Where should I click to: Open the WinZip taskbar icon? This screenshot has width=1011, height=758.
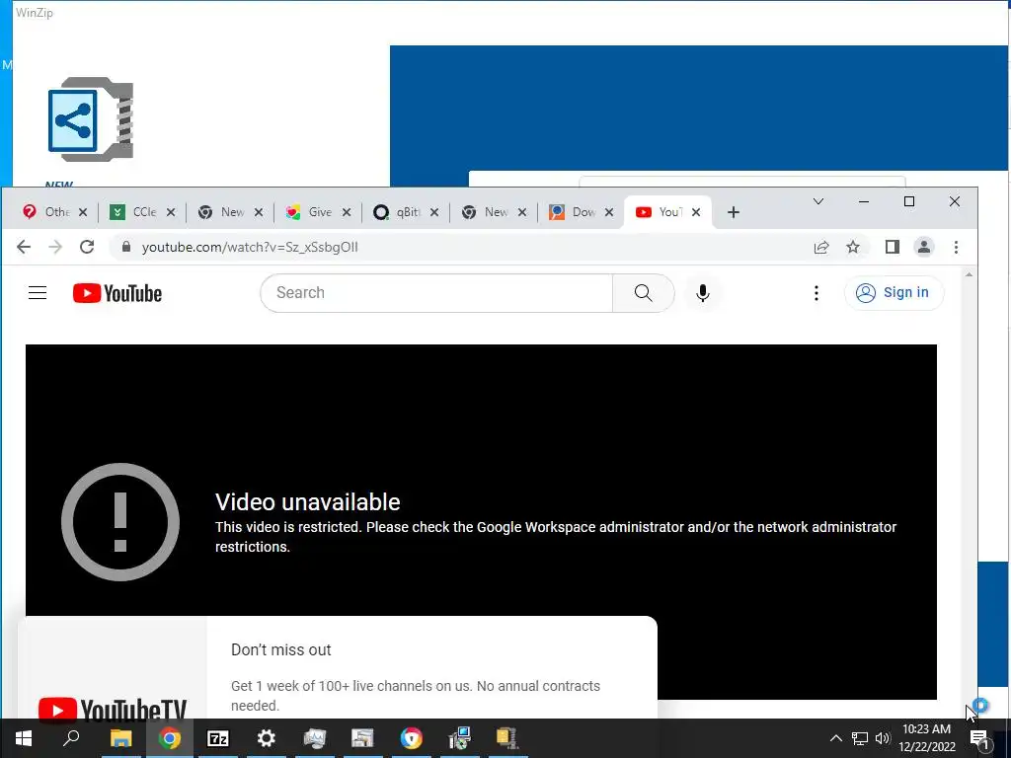click(x=507, y=738)
